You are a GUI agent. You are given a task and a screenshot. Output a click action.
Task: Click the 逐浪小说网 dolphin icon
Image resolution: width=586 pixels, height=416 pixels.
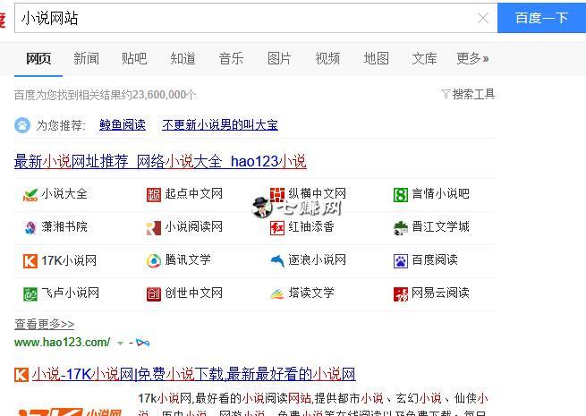coord(277,261)
